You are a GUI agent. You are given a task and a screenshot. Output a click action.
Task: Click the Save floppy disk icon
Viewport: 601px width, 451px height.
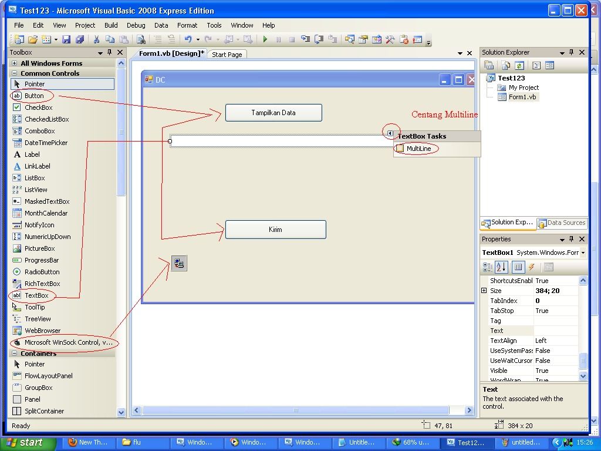pyautogui.click(x=66, y=39)
